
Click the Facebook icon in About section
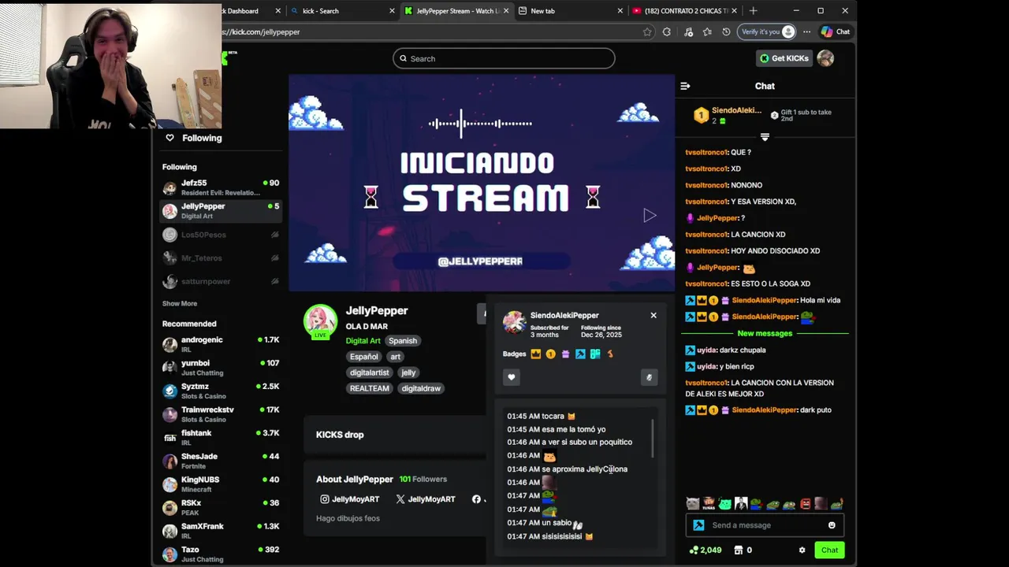(x=476, y=499)
